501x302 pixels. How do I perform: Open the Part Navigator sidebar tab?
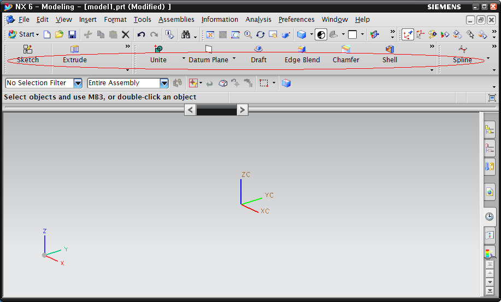click(x=489, y=148)
